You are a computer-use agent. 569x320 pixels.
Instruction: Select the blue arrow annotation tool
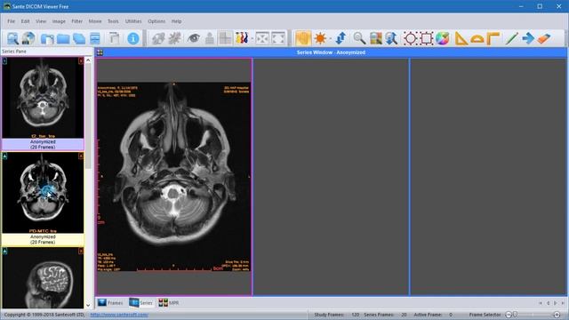pos(528,38)
